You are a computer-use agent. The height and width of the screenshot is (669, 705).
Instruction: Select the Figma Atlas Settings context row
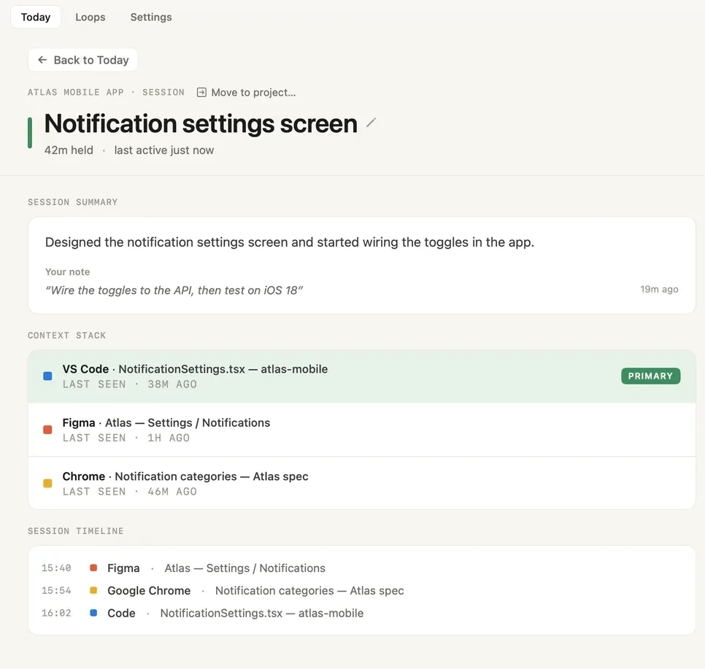tap(362, 430)
